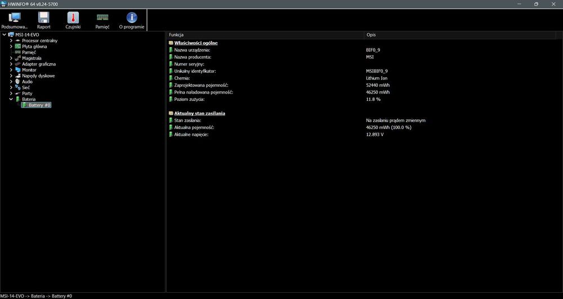Click the Battery #0 item icon
Image resolution: width=563 pixels, height=299 pixels.
24,105
